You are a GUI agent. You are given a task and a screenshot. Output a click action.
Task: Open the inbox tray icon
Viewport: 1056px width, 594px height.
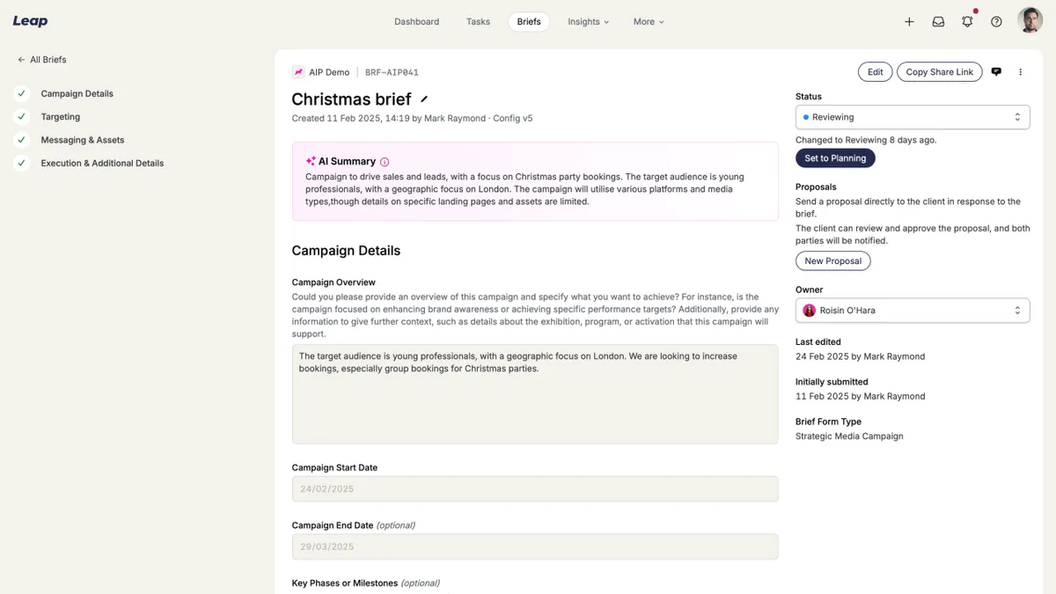(938, 22)
